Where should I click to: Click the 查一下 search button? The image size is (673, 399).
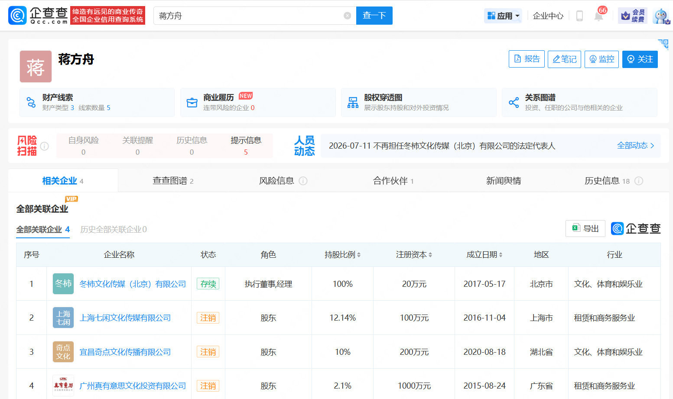pyautogui.click(x=374, y=16)
